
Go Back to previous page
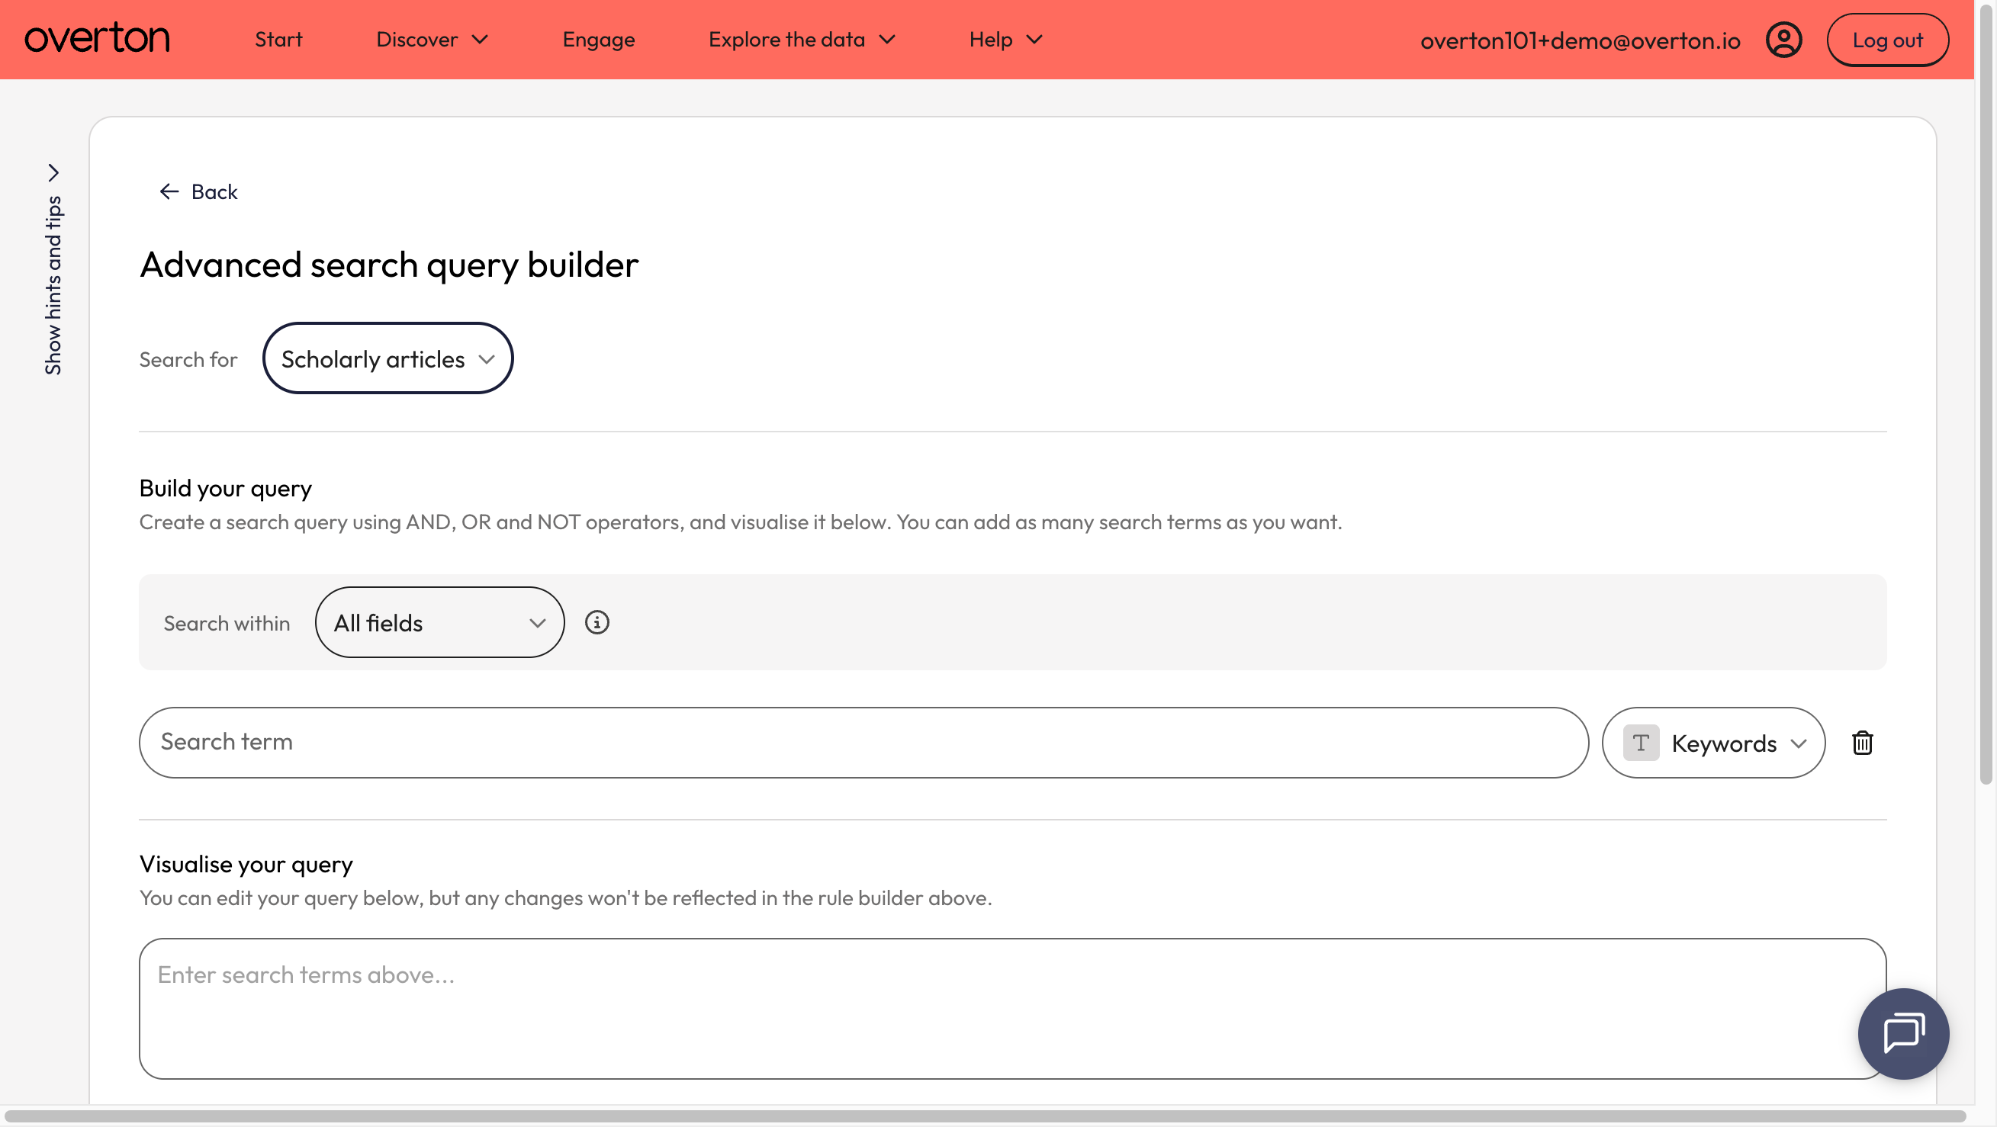(198, 191)
